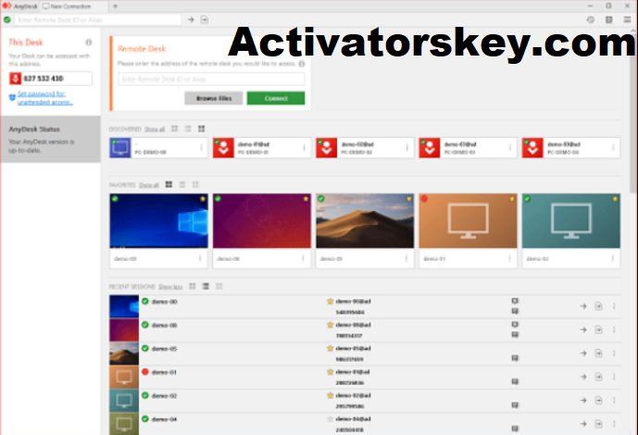Switch Favorites section to large tiles view
Image resolution: width=638 pixels, height=435 pixels.
(169, 184)
